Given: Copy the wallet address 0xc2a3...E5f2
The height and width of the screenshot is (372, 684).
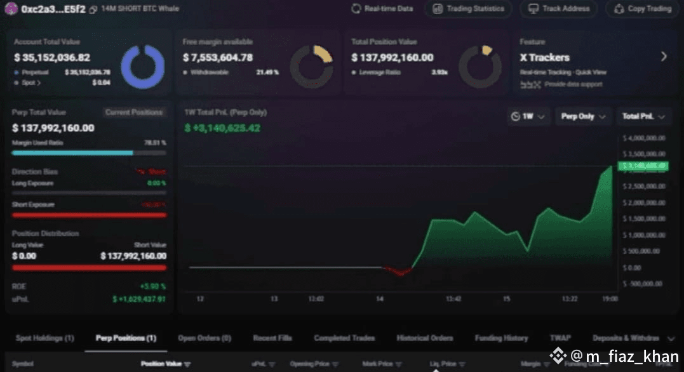Looking at the screenshot, I should point(93,9).
